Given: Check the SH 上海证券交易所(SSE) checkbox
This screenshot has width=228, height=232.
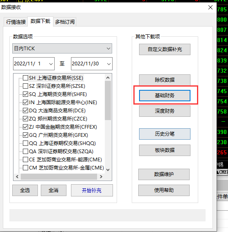Looking at the screenshot, I should 25,78.
